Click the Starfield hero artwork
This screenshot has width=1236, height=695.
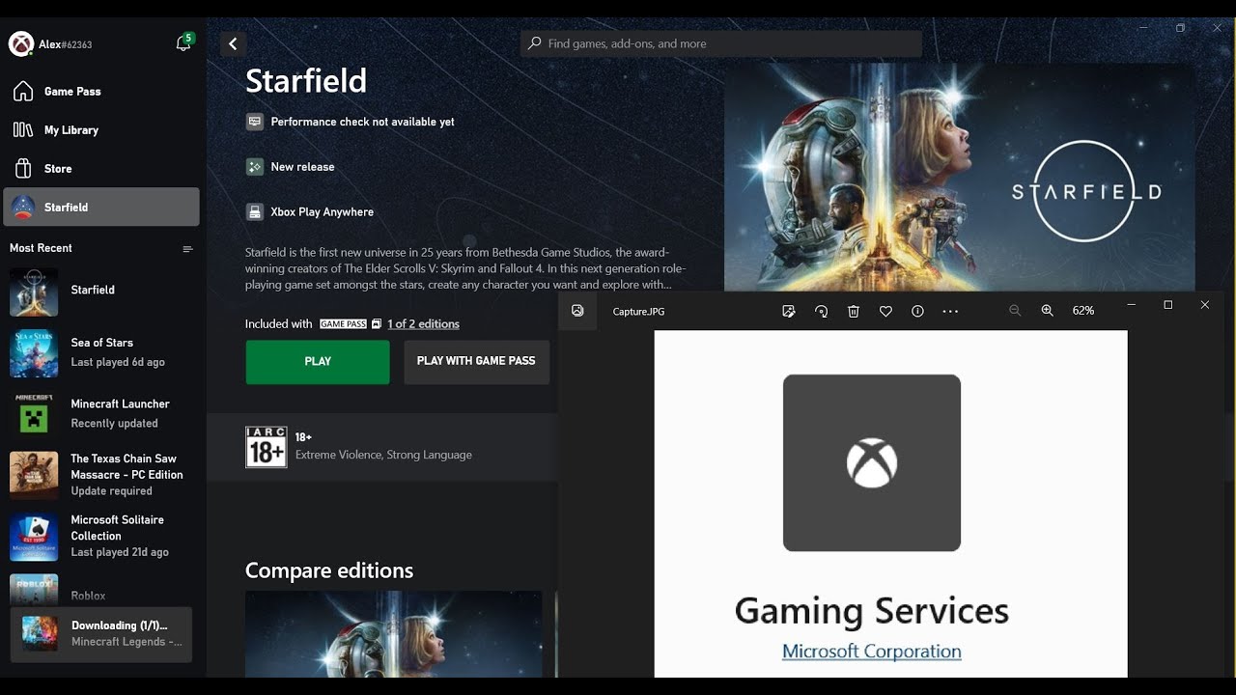[x=960, y=178]
